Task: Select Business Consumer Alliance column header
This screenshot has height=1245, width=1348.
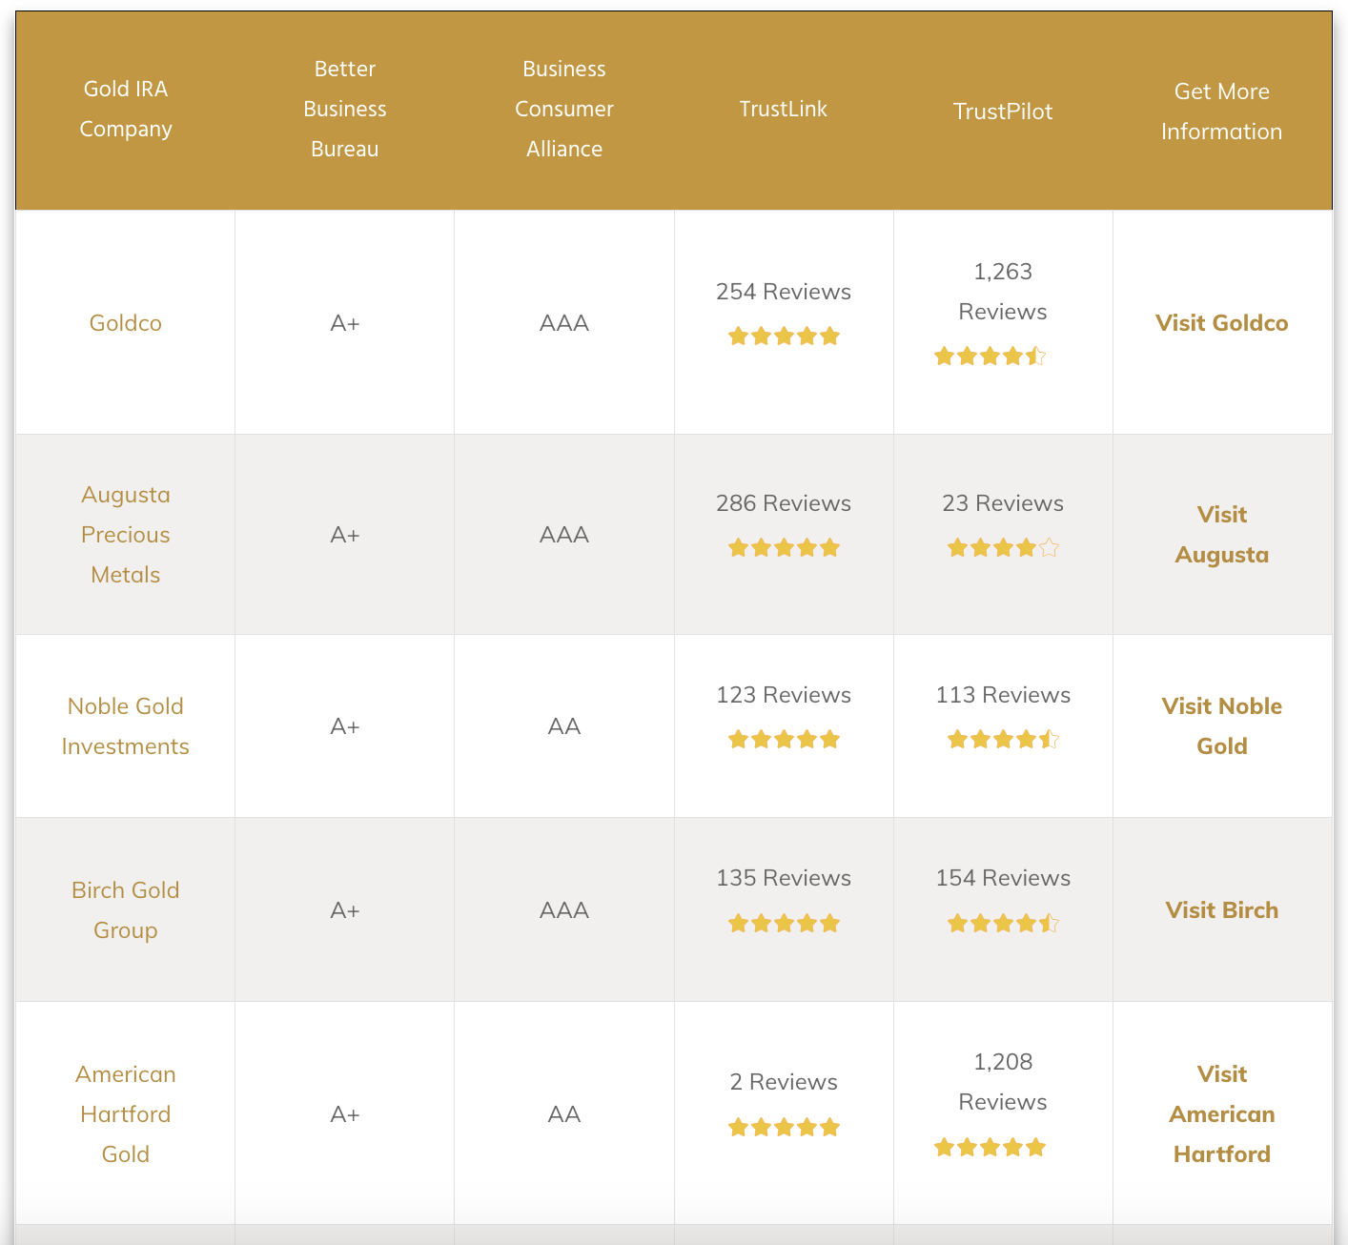Action: click(564, 109)
